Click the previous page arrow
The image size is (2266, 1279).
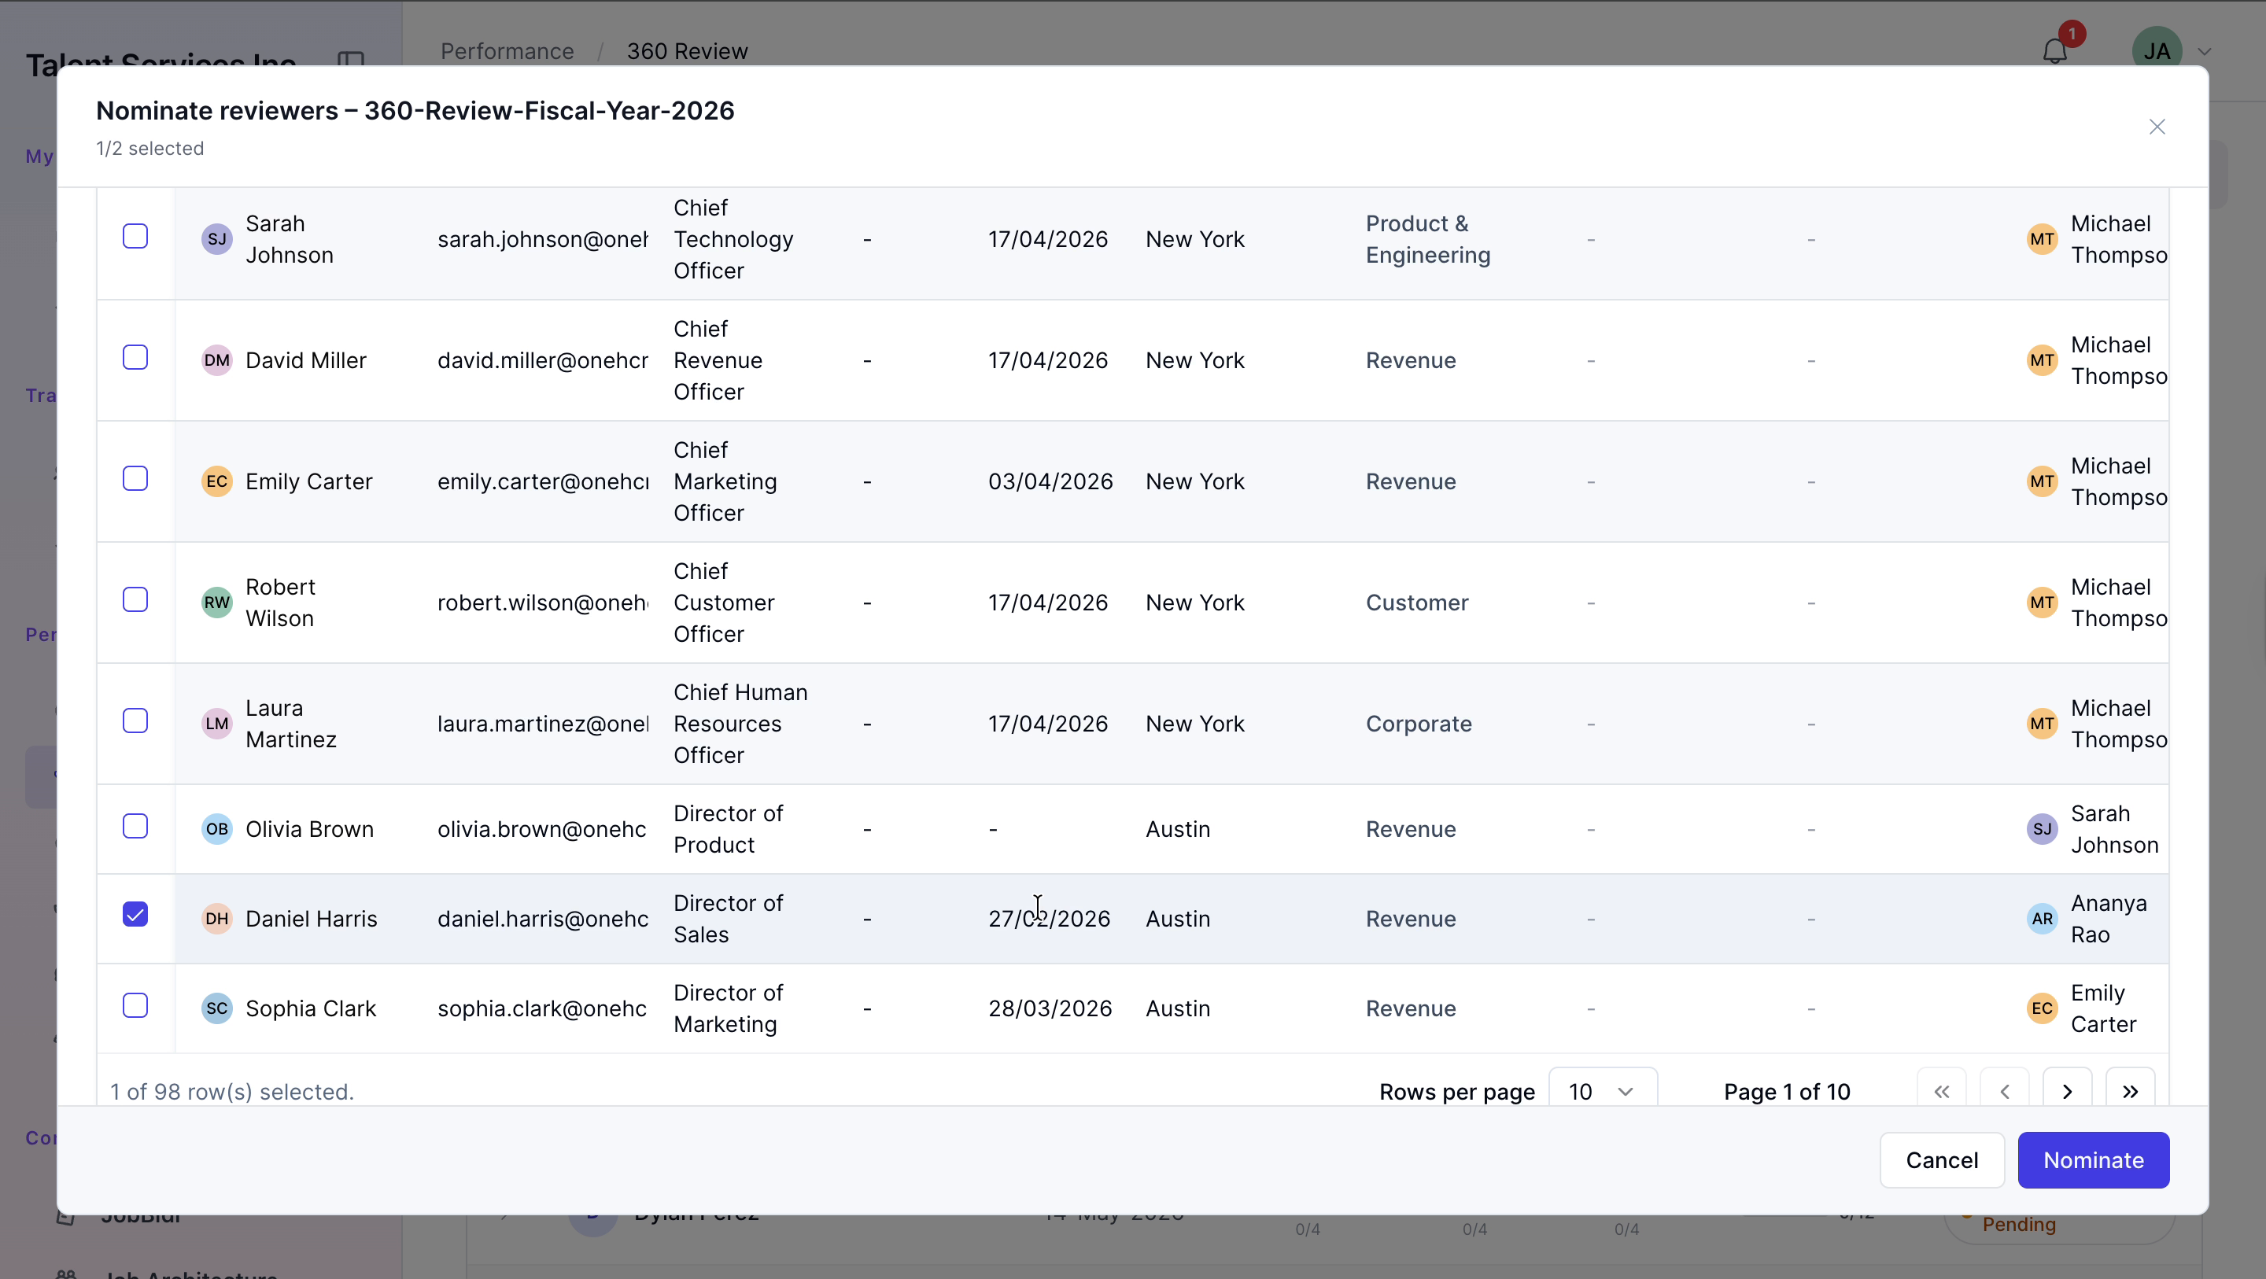2004,1091
